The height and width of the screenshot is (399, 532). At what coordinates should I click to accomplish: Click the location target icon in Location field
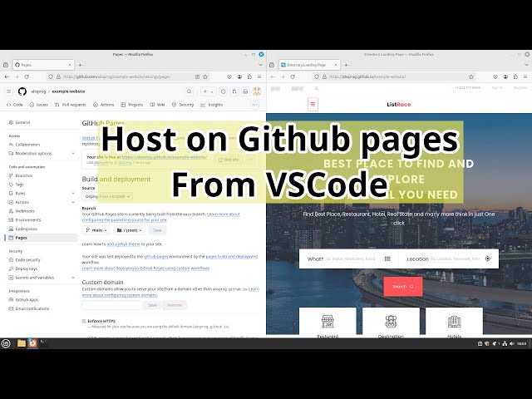pyautogui.click(x=488, y=259)
